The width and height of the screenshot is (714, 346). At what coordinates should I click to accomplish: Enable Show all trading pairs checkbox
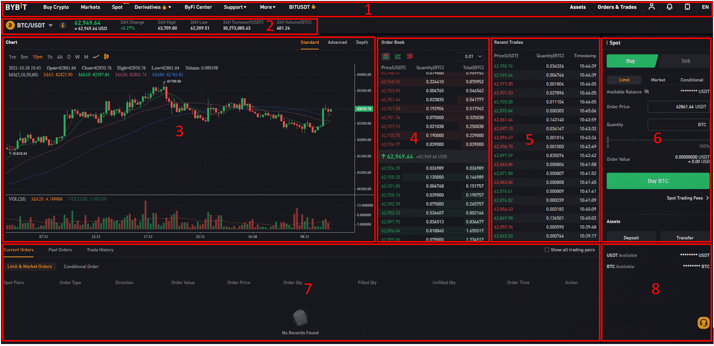point(547,250)
